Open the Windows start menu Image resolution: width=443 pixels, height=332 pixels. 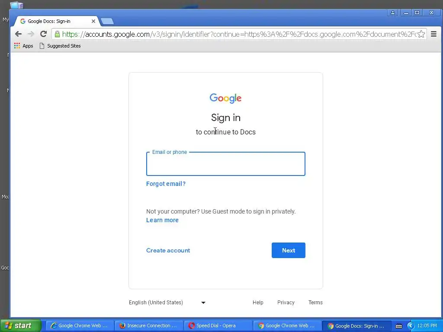click(x=20, y=326)
